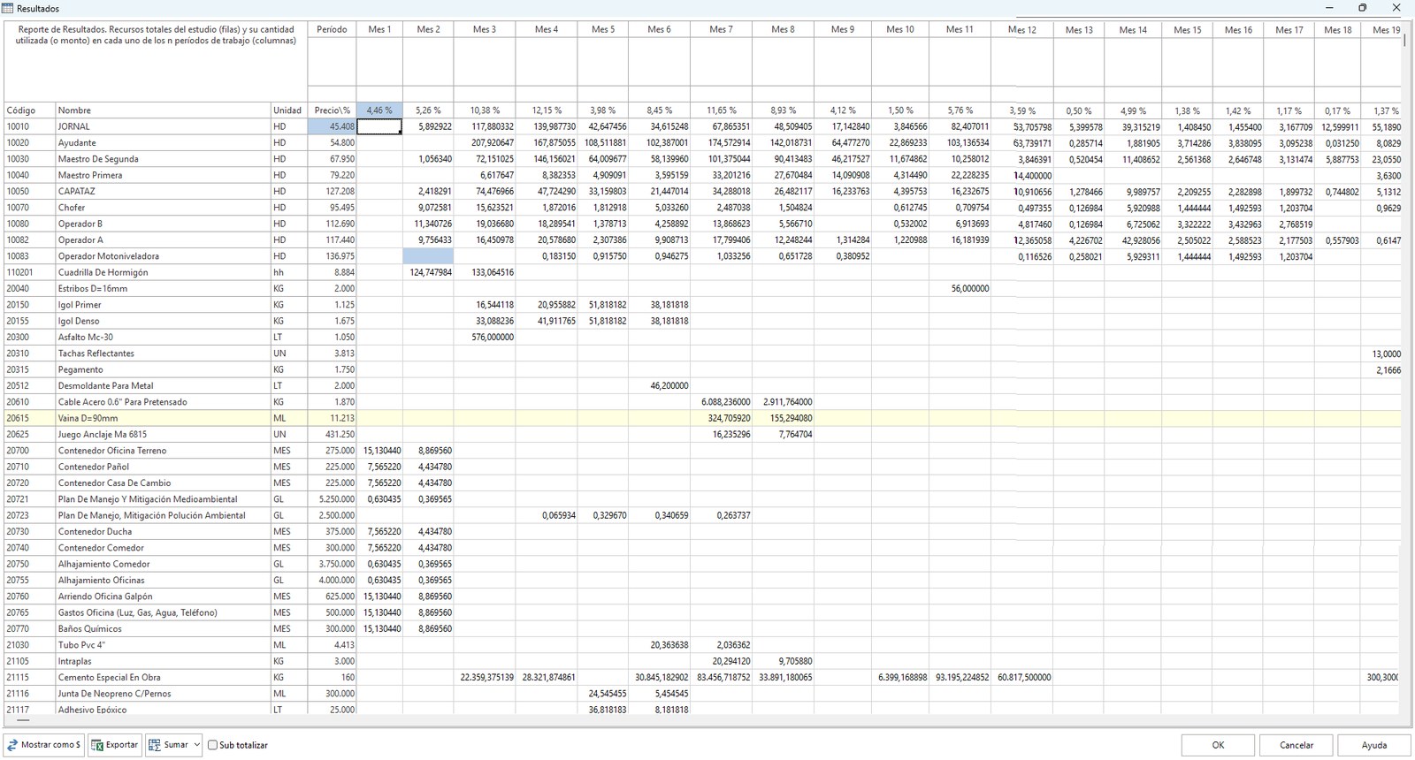1415x760 pixels.
Task: Open help with Ayuda button
Action: [1373, 745]
